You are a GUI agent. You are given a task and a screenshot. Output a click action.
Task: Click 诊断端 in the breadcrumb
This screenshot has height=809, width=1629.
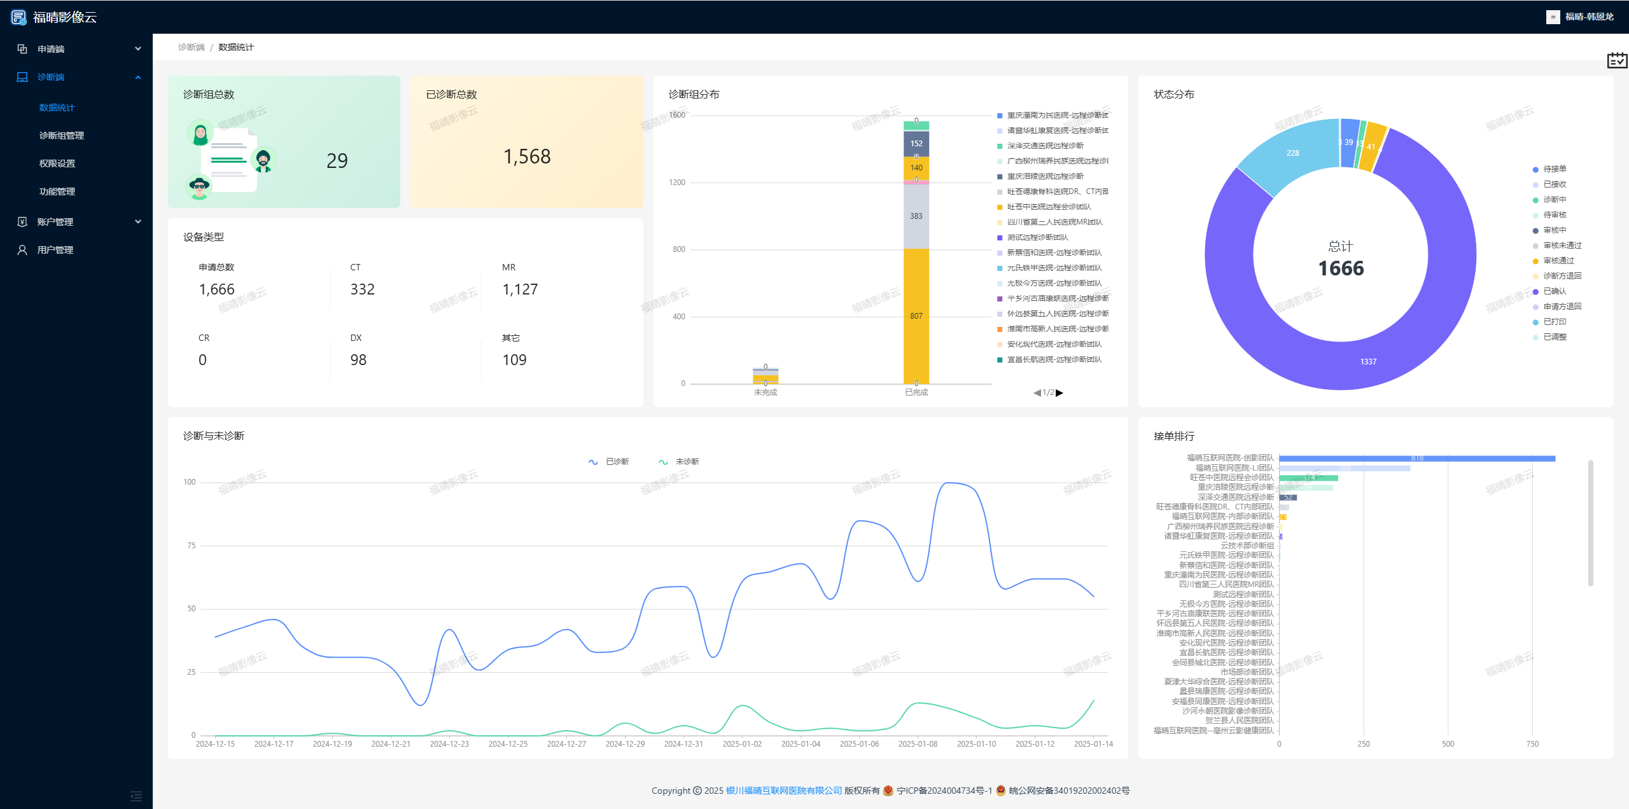191,48
